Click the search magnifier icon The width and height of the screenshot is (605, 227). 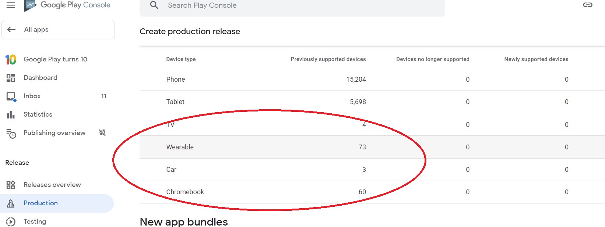click(154, 5)
